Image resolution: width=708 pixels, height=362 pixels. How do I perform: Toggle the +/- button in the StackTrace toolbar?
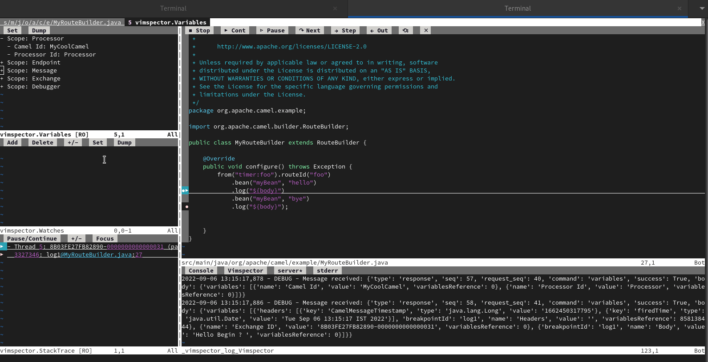(x=77, y=239)
